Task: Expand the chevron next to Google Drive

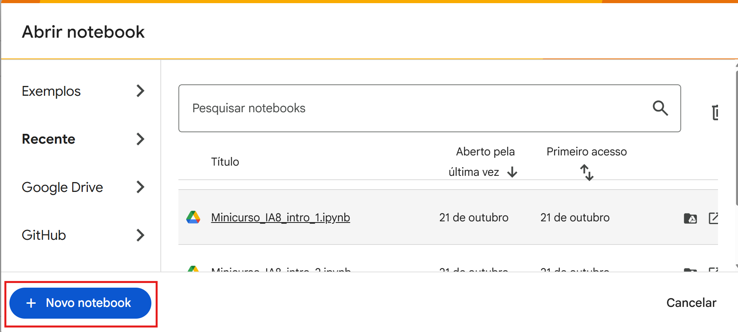Action: point(140,187)
